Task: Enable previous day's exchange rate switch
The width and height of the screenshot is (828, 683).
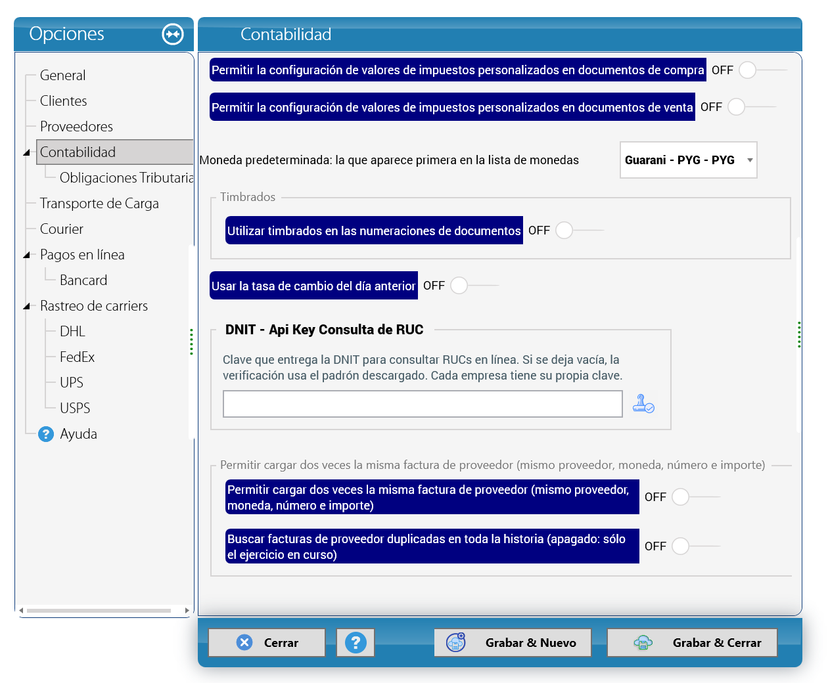Action: coord(474,286)
